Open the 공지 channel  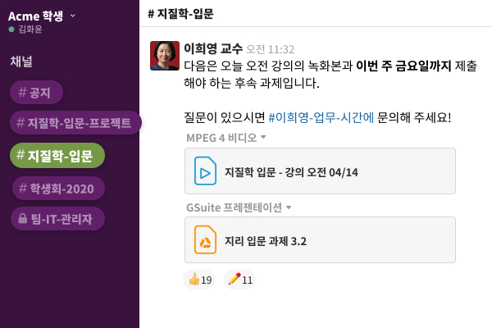pyautogui.click(x=34, y=93)
